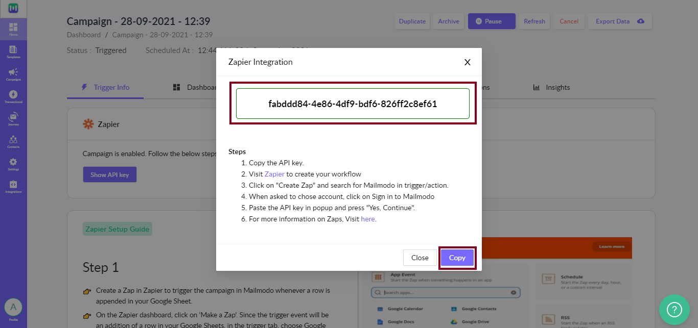The height and width of the screenshot is (328, 698).
Task: Open the Profile avatar
Action: [x=13, y=307]
